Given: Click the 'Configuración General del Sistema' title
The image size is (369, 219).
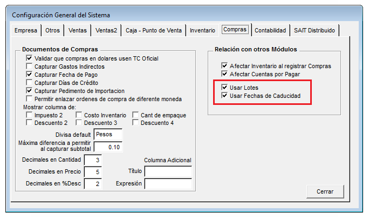Looking at the screenshot, I should tap(61, 15).
